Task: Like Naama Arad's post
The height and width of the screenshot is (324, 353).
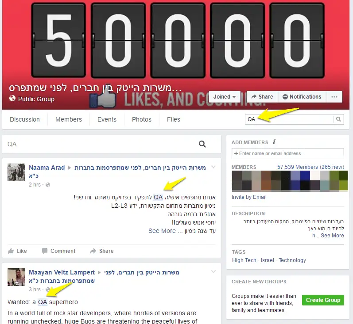Action: [x=17, y=251]
